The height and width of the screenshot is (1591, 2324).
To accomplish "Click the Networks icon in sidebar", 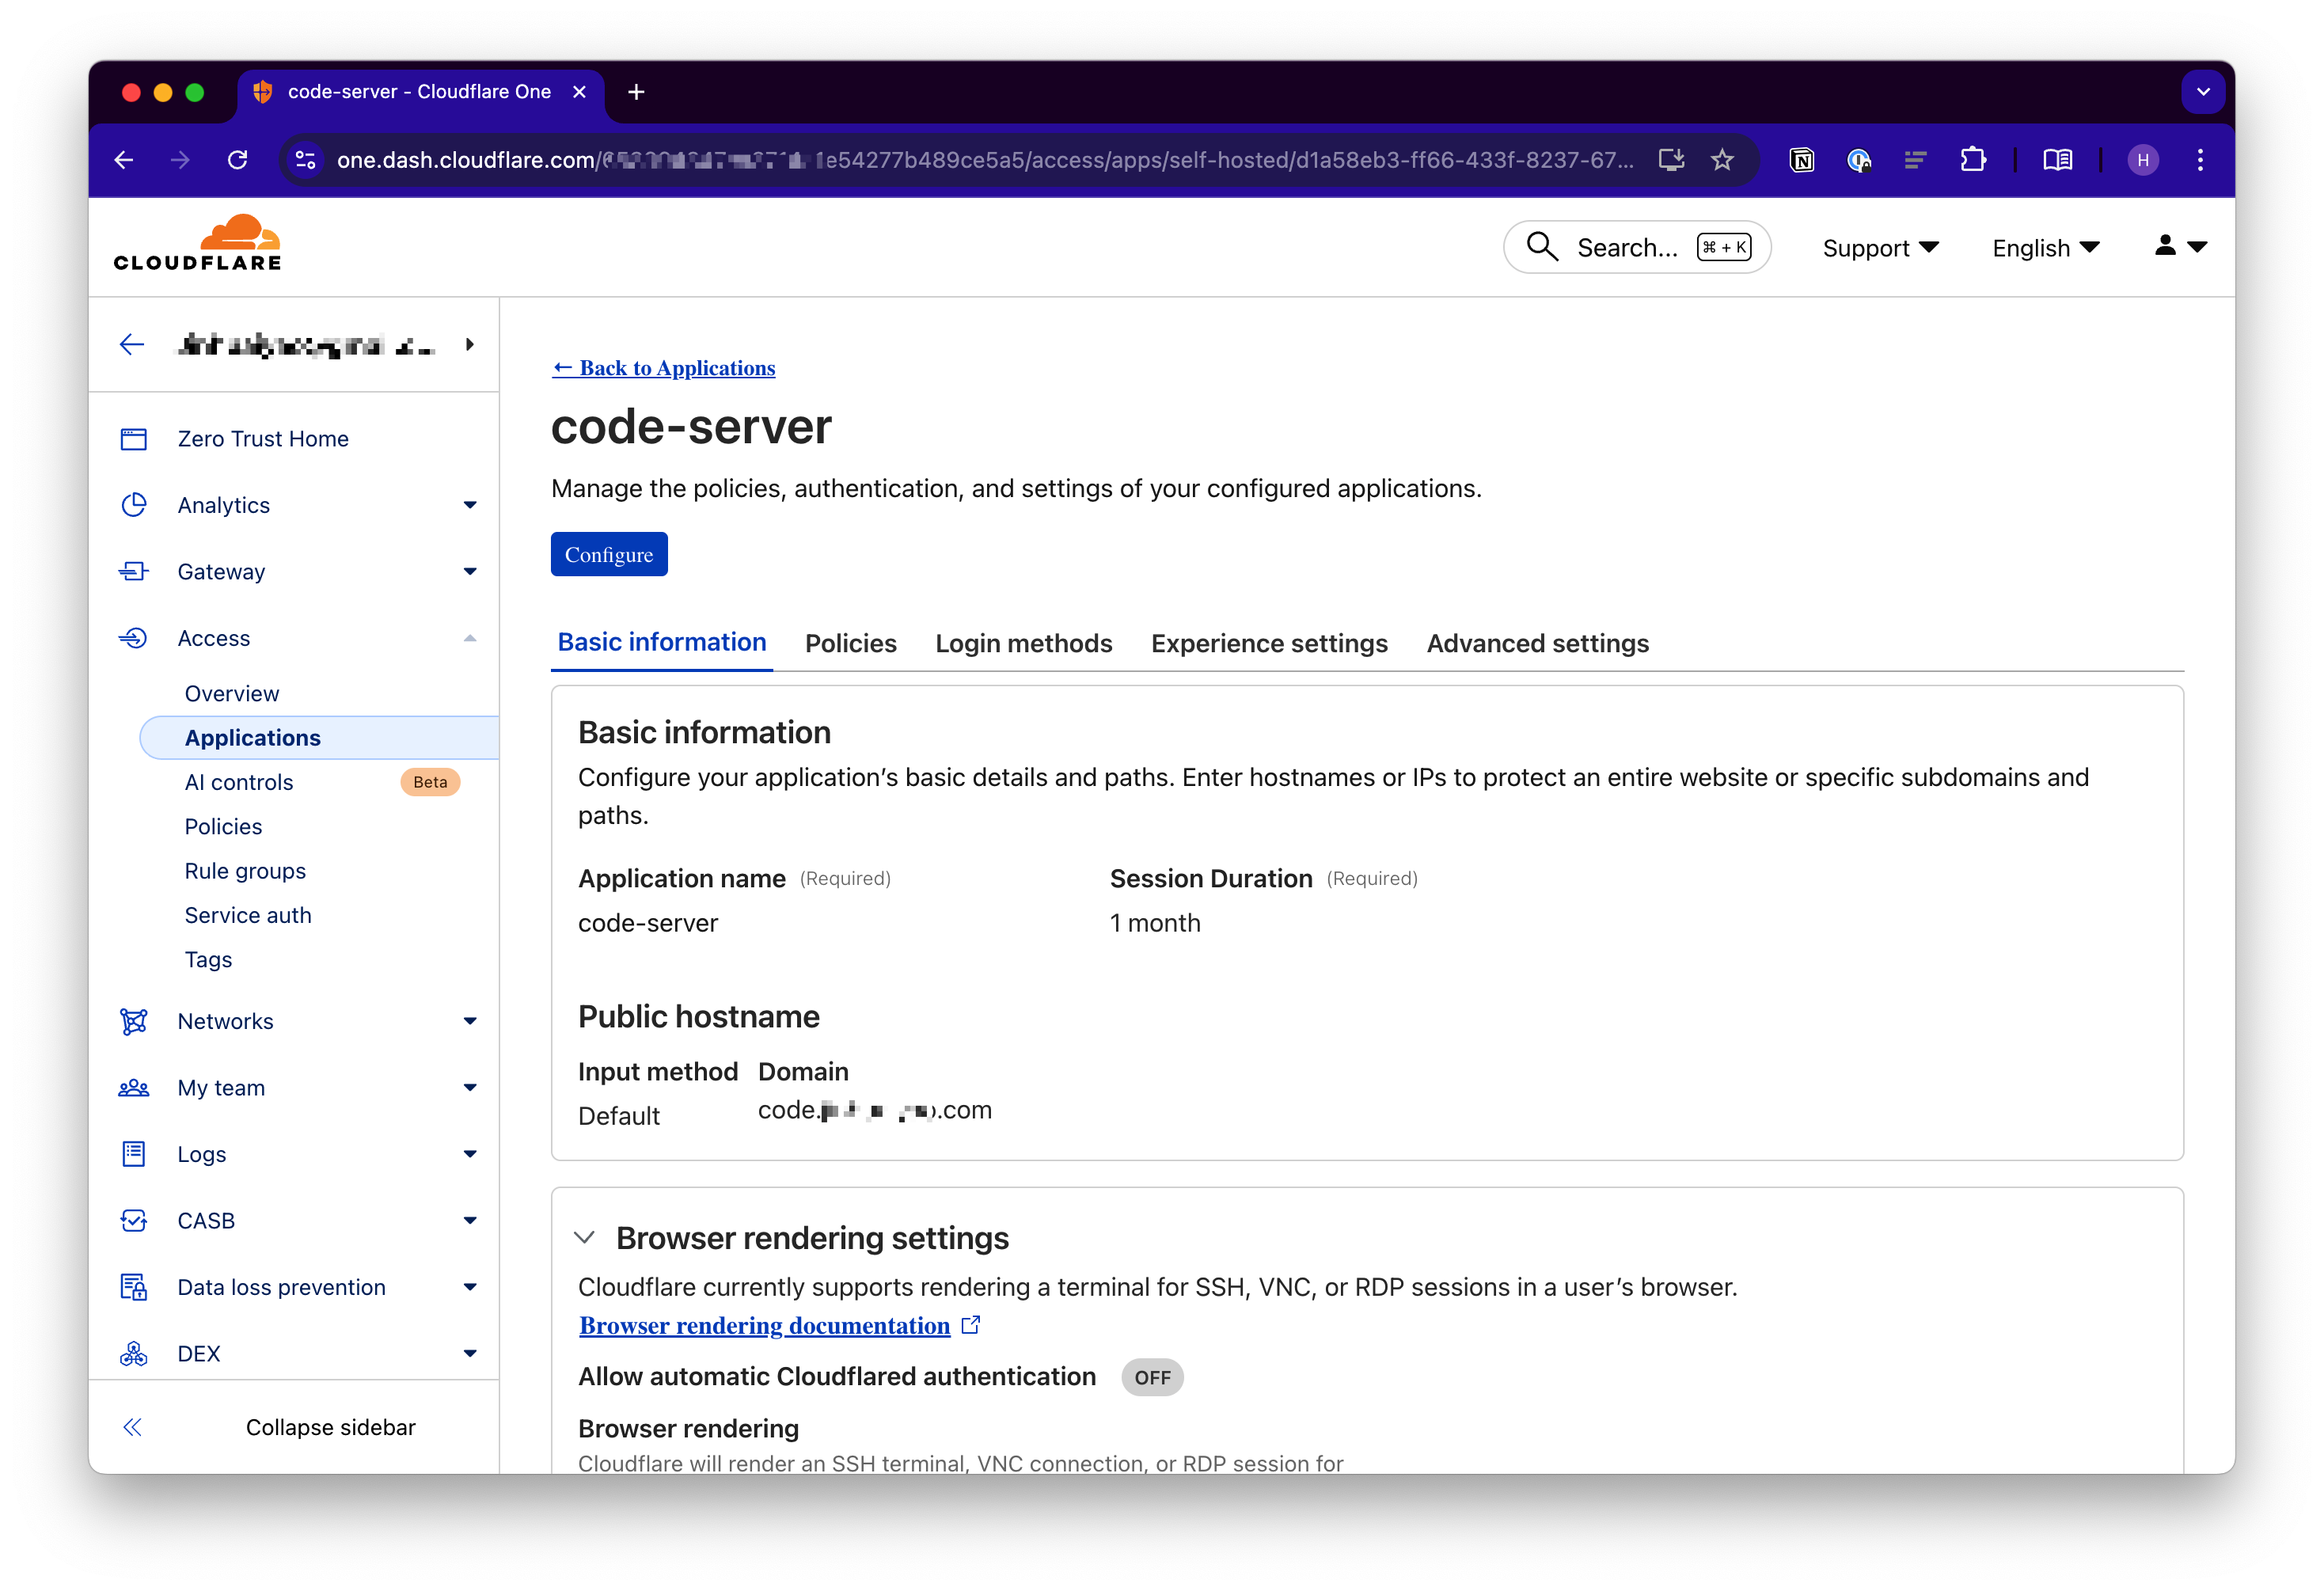I will [133, 1021].
